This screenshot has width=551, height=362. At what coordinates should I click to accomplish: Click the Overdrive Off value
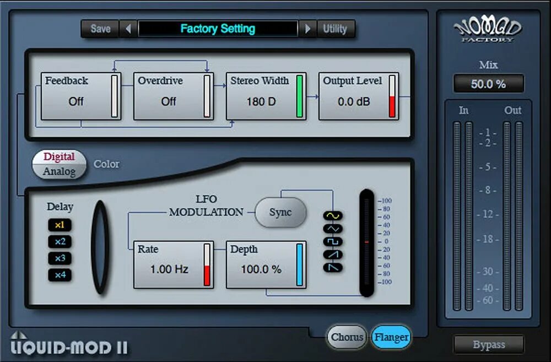click(168, 101)
